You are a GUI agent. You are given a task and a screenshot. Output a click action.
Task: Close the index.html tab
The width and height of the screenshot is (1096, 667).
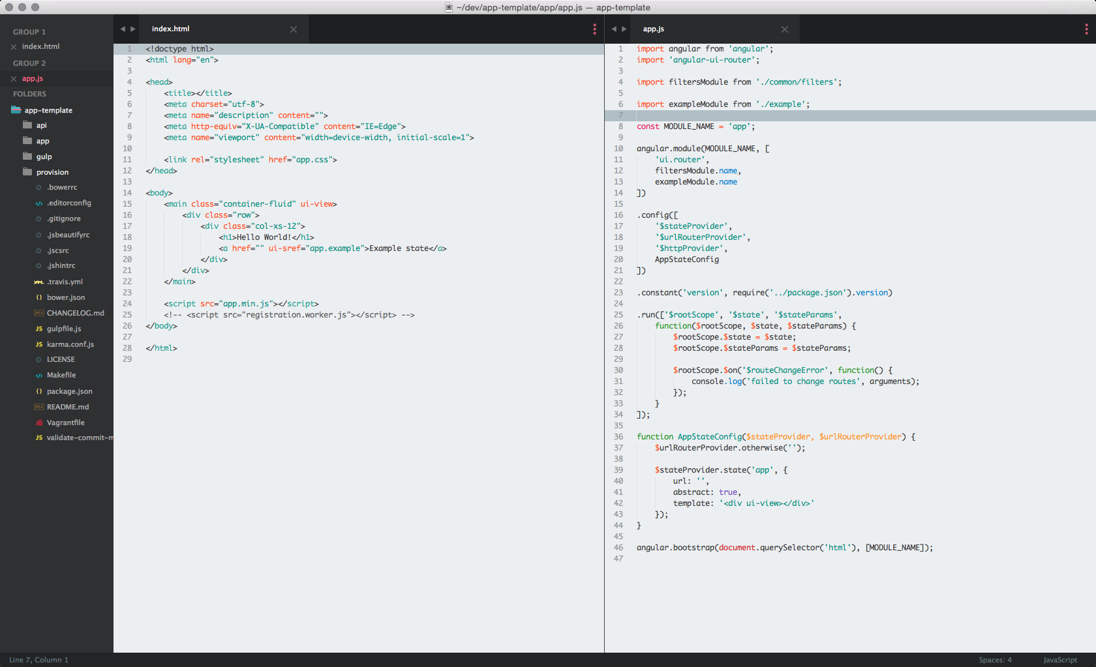pyautogui.click(x=294, y=29)
